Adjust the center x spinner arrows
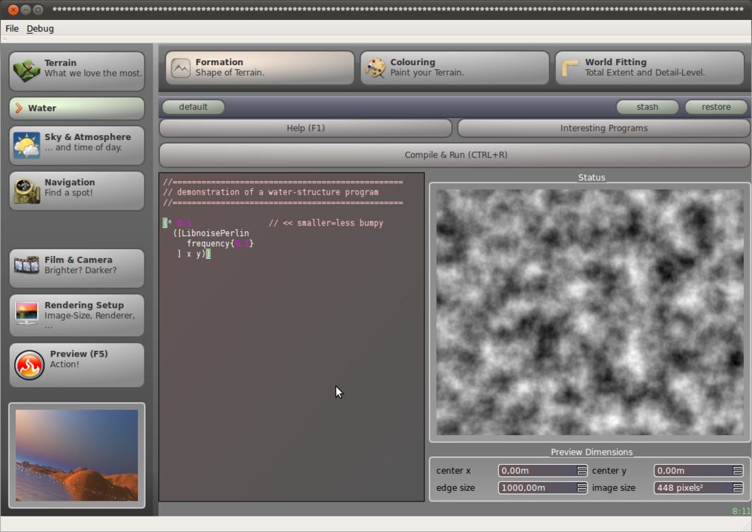The image size is (752, 532). coord(582,470)
